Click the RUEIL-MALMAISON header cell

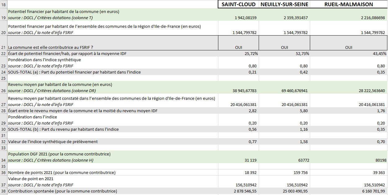pos(349,4)
